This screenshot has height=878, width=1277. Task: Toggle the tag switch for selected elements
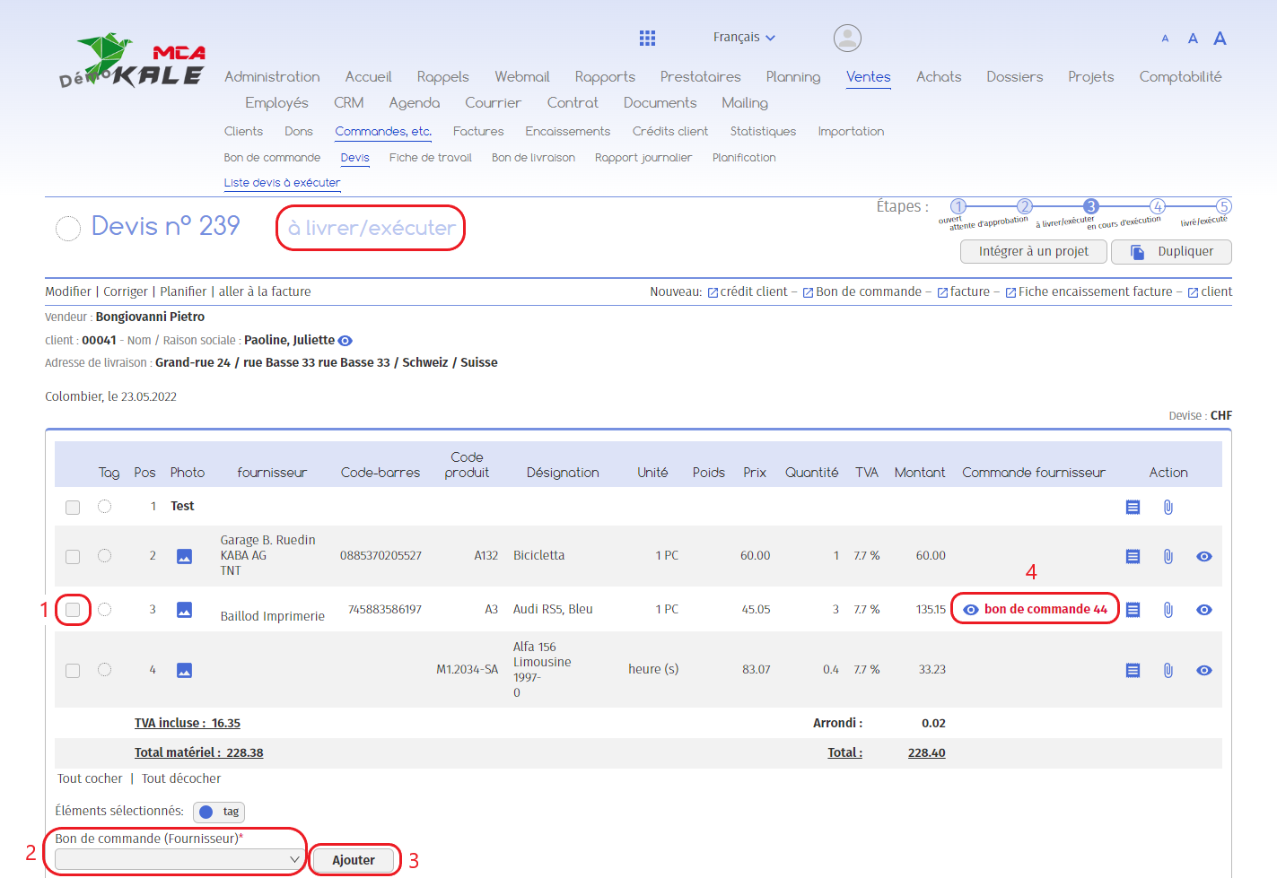(219, 812)
